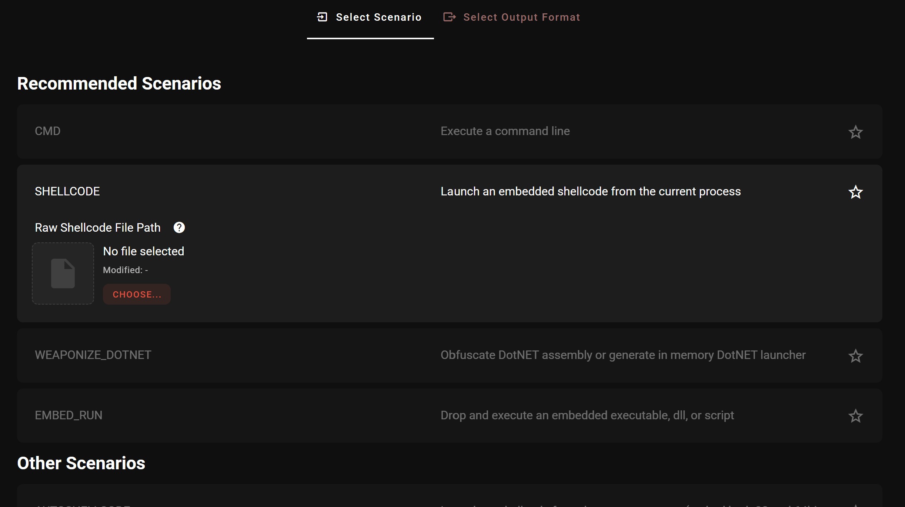Collapse the SHELLCODE scenario header
The height and width of the screenshot is (507, 905).
click(67, 191)
